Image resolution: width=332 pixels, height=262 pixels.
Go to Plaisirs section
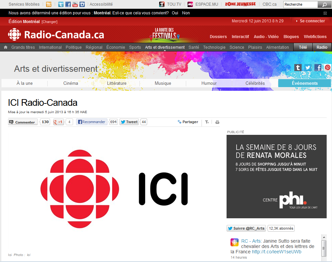tap(255, 47)
